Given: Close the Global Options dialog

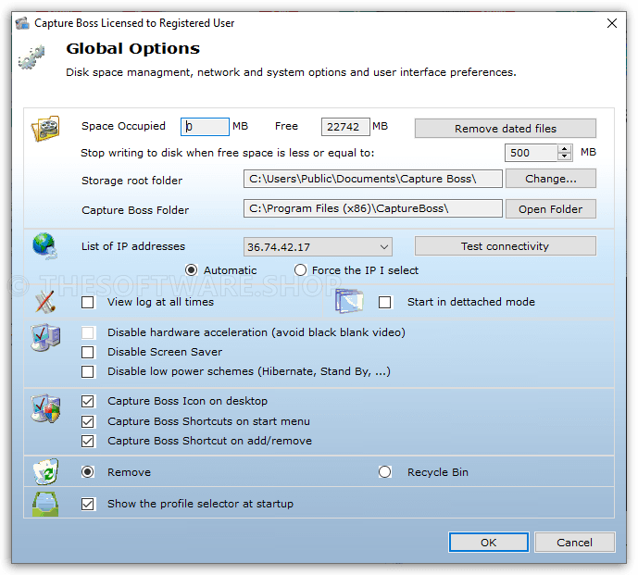Looking at the screenshot, I should click(x=611, y=23).
